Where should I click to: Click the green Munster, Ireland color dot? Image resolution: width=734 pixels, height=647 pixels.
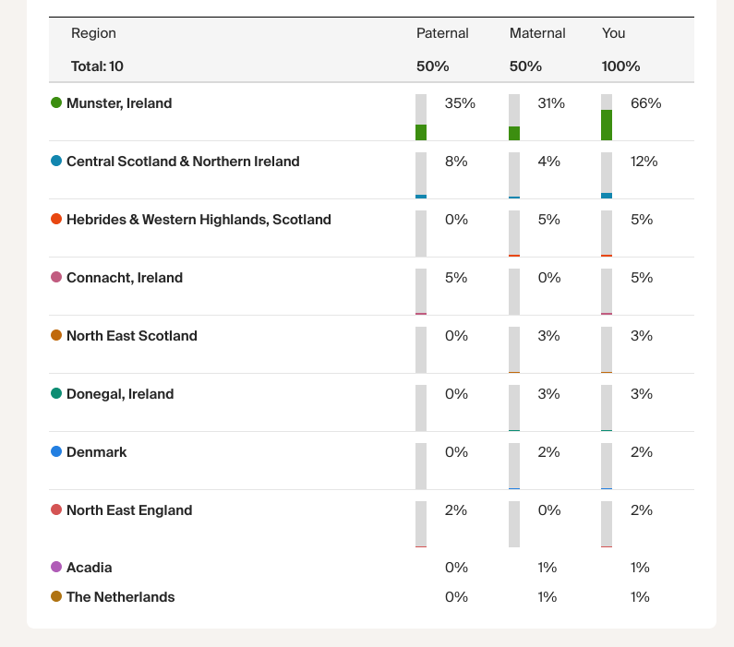[56, 103]
